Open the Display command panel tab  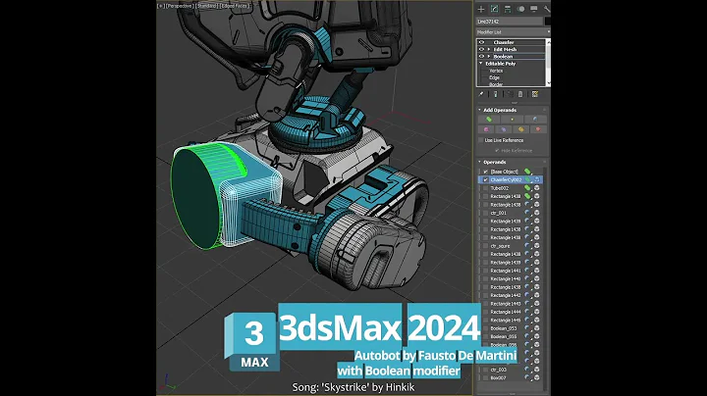coord(534,9)
